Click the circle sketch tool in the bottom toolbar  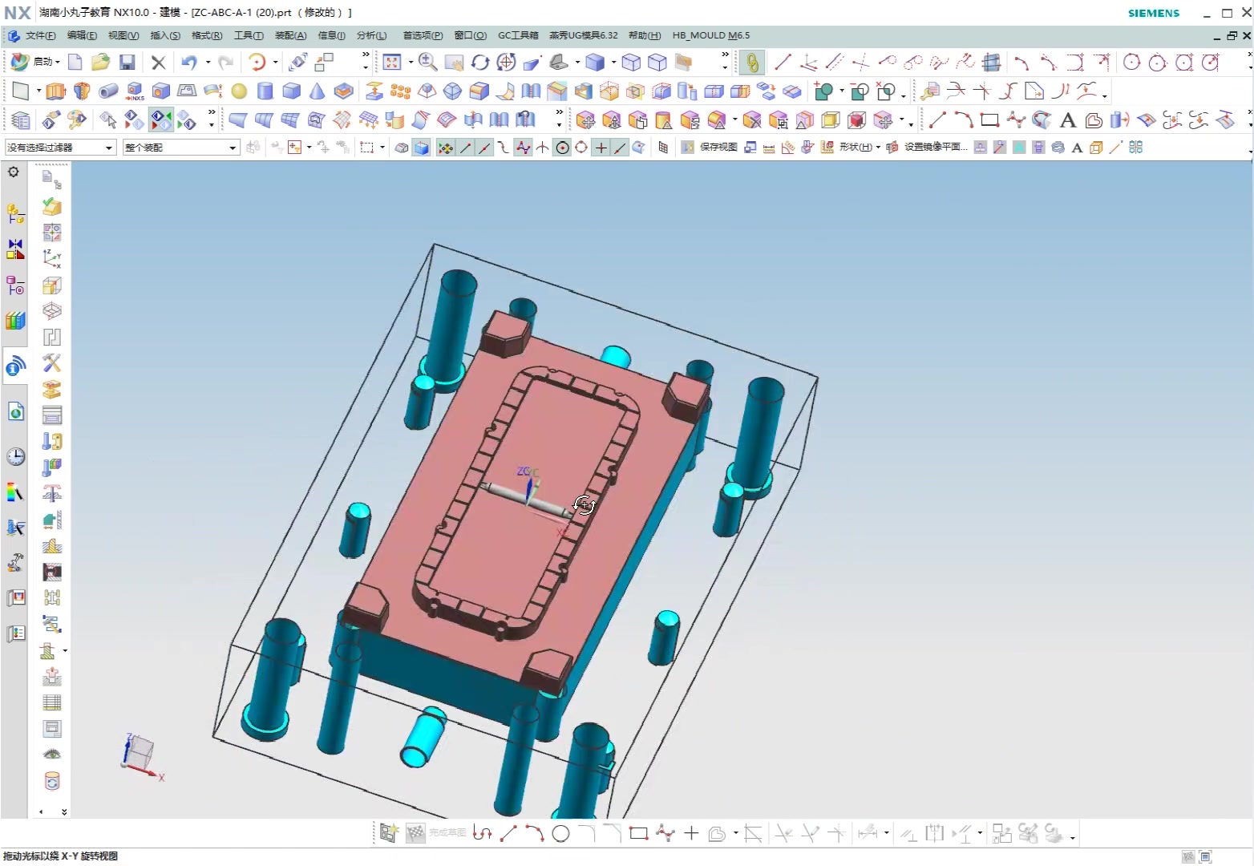[x=560, y=834]
